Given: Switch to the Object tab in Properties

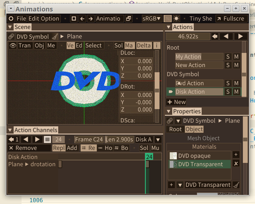Looking at the screenshot, I should click(x=194, y=129).
